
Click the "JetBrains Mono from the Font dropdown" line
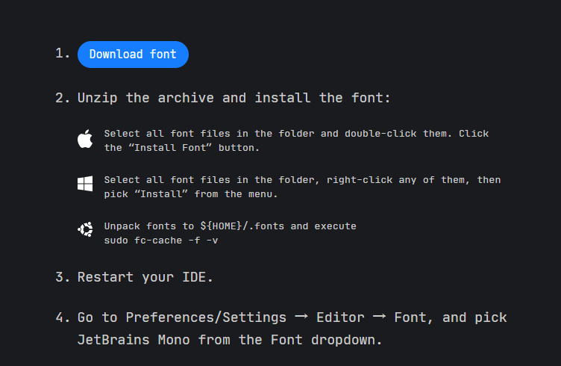[x=229, y=340]
